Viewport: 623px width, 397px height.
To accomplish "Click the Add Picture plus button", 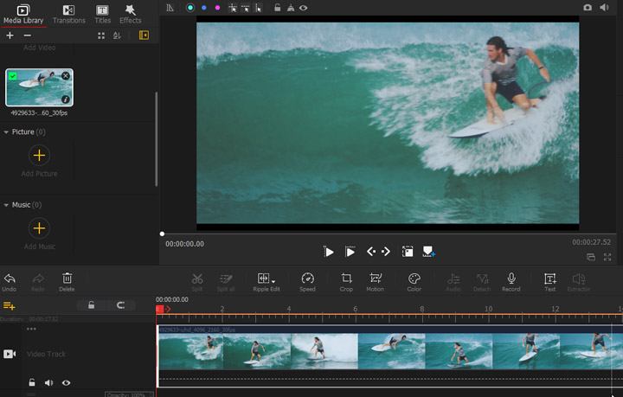I will [39, 155].
